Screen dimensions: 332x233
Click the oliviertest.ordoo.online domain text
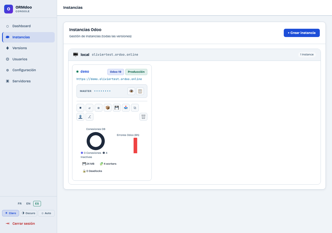coord(115,55)
